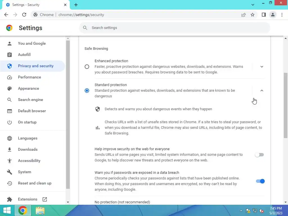The width and height of the screenshot is (288, 216).
Task: Click the main page scrollbar thumb
Action: [285, 105]
